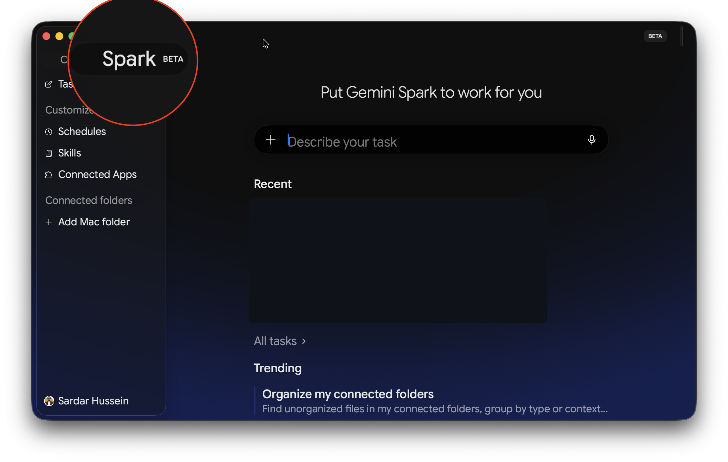Click the pencil compose icon for Tasks
Viewport: 728px width, 462px height.
48,84
